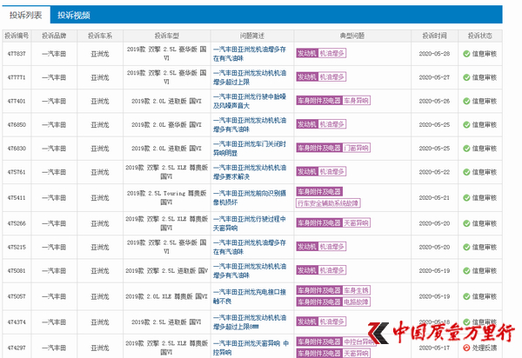
Task: Click 车身生锈 tag in complaint 475057 row
Action: click(x=356, y=290)
